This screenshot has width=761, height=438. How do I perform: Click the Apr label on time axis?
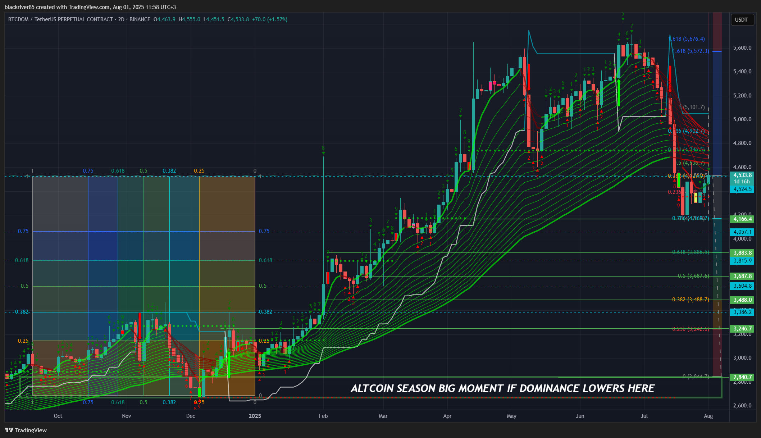click(447, 416)
